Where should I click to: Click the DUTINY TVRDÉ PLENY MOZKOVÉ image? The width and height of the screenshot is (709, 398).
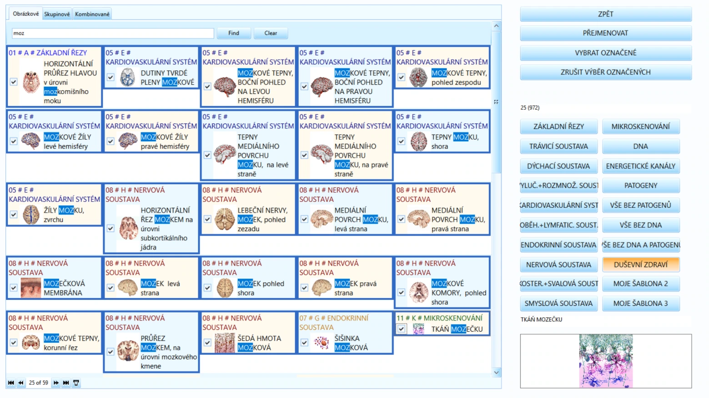click(128, 77)
